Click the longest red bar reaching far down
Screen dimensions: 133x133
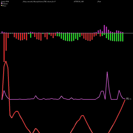pyautogui.click(x=4, y=47)
